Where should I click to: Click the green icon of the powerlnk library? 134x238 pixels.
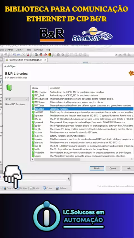click(33, 122)
